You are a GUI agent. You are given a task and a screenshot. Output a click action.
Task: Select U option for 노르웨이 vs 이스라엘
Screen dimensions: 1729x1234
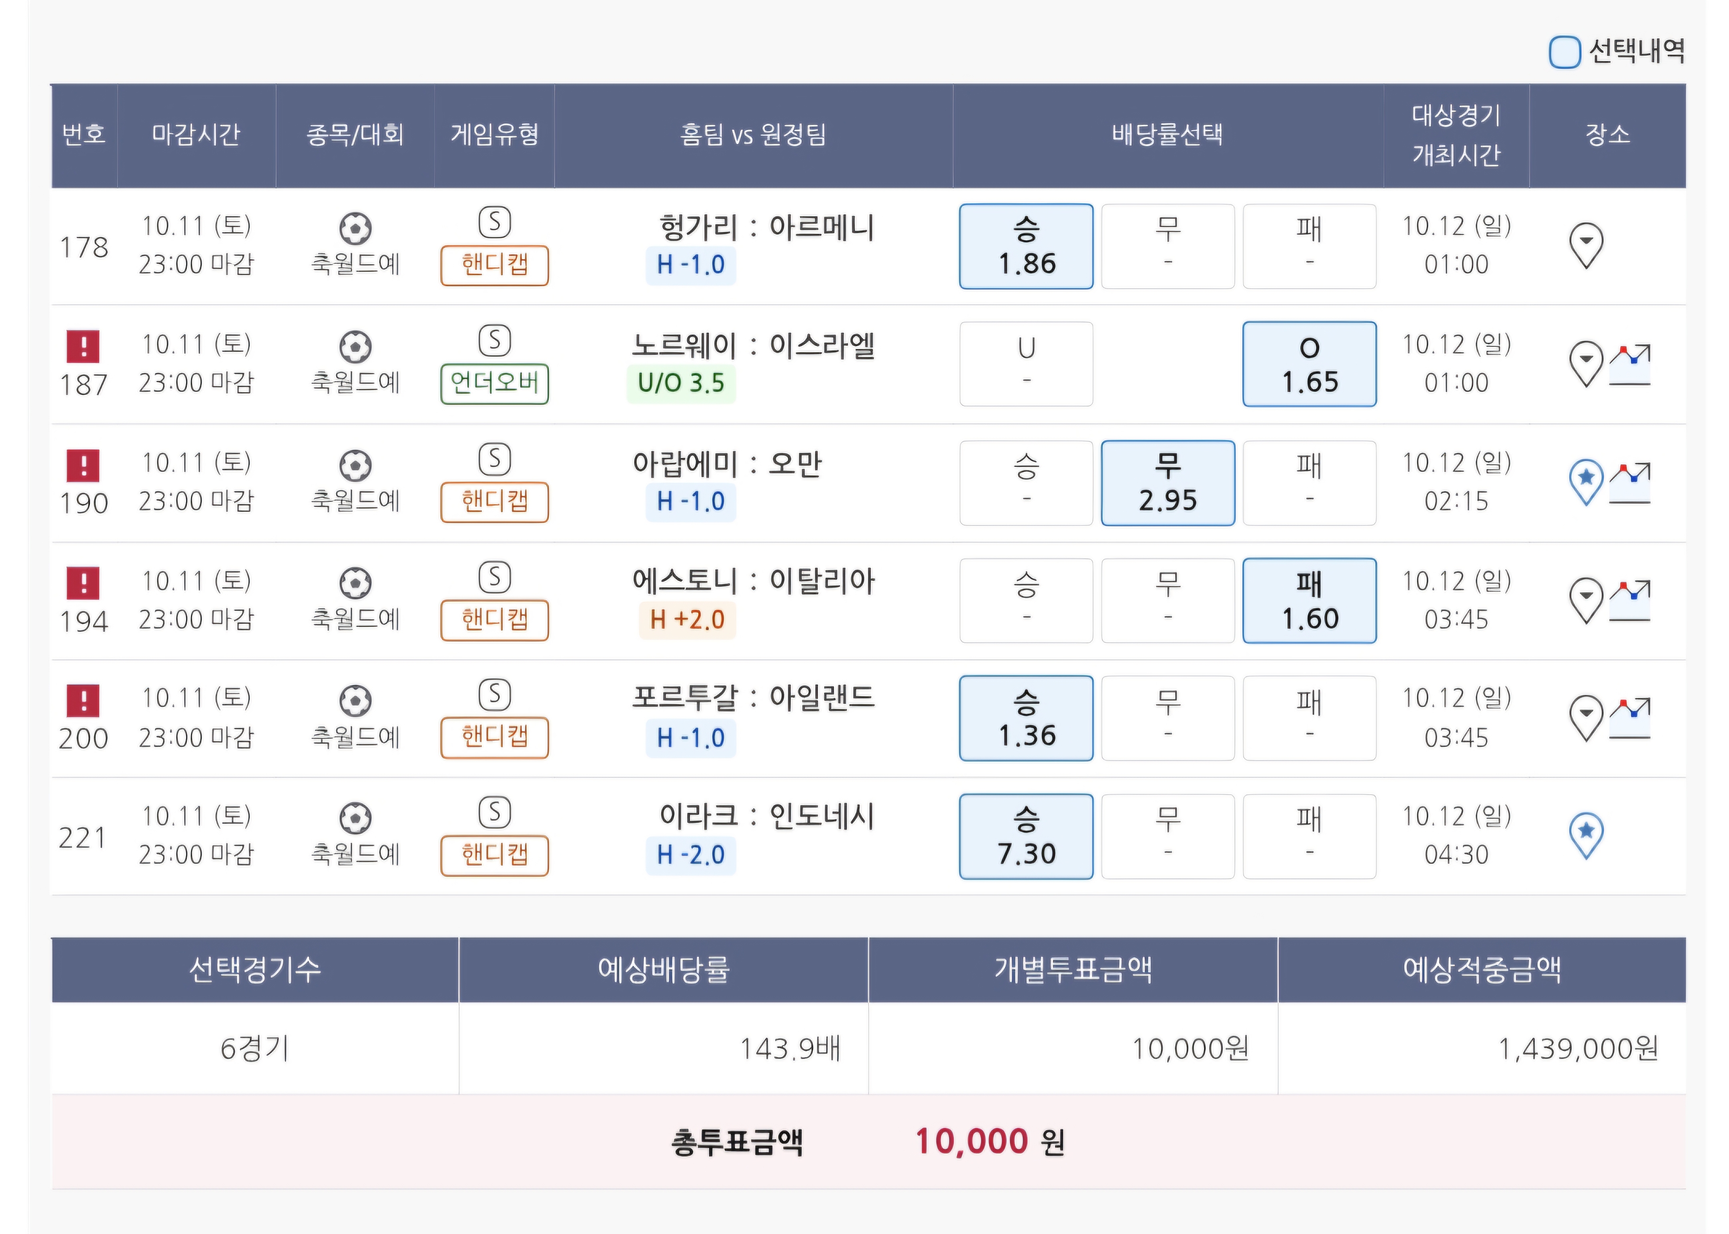[x=1026, y=364]
